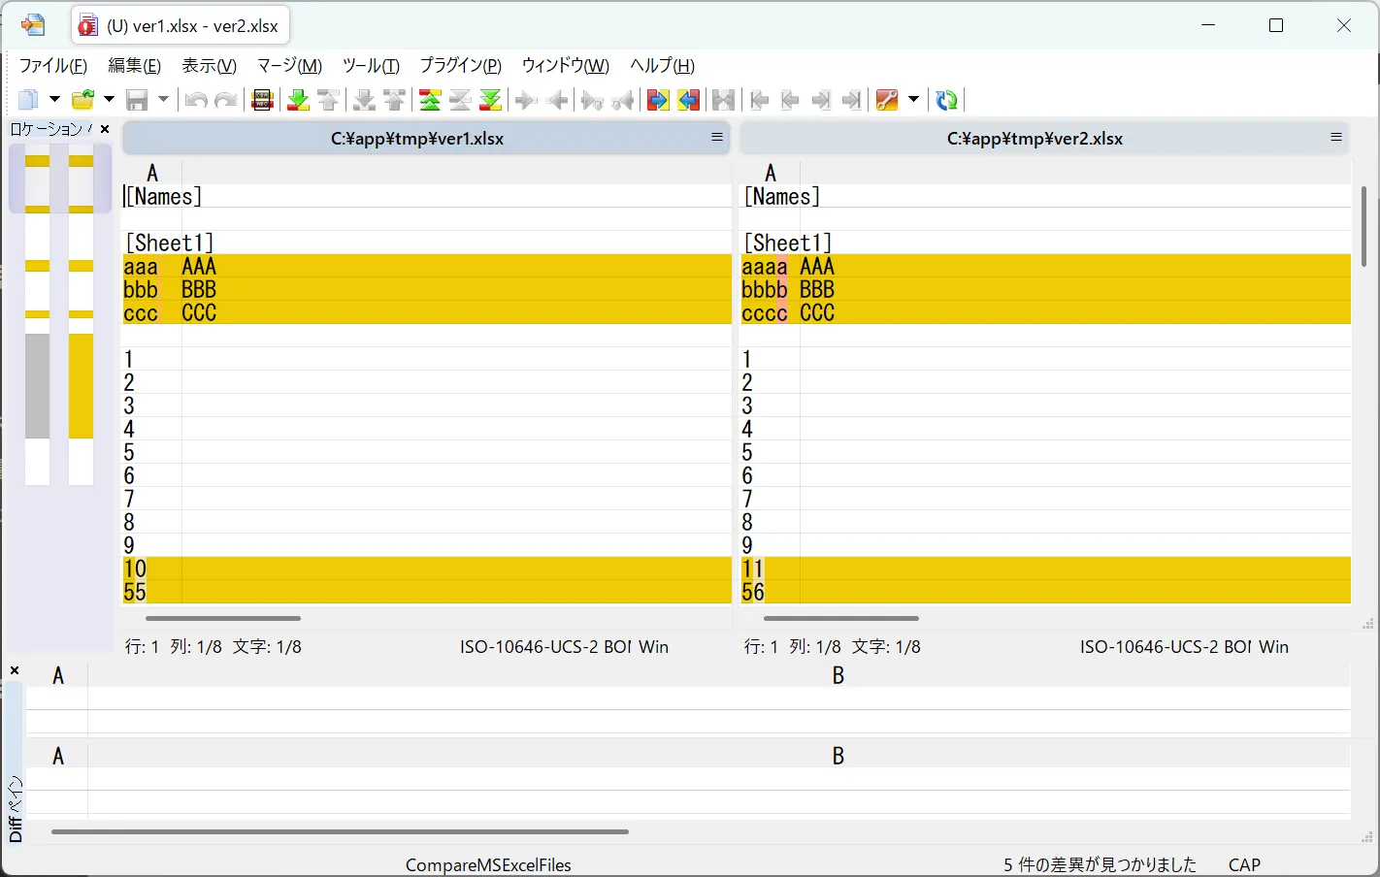Click the highlighted '10' row in left pane
Image resolution: width=1380 pixels, height=877 pixels.
coord(427,568)
